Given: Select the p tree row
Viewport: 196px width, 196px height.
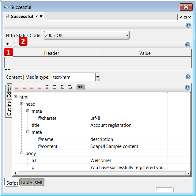Looking at the screenshot, I should [33, 168].
